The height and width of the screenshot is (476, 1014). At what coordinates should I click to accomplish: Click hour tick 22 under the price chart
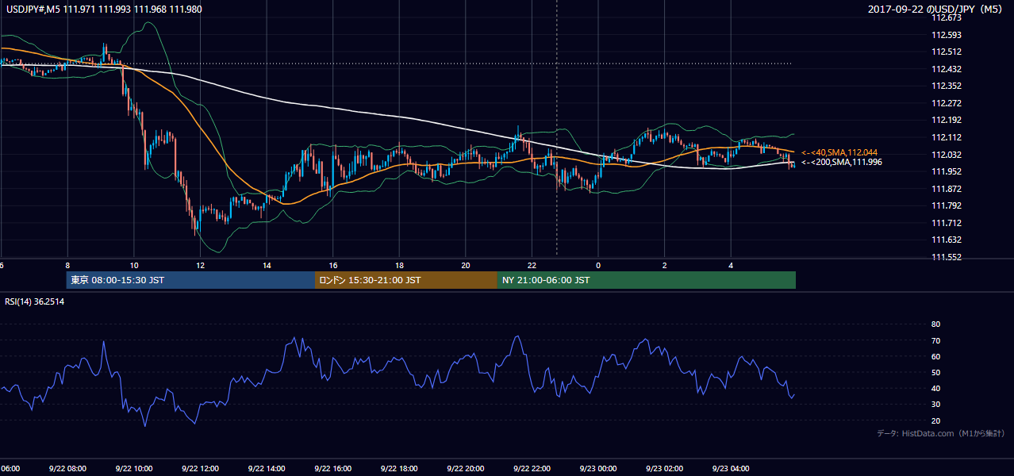point(532,266)
